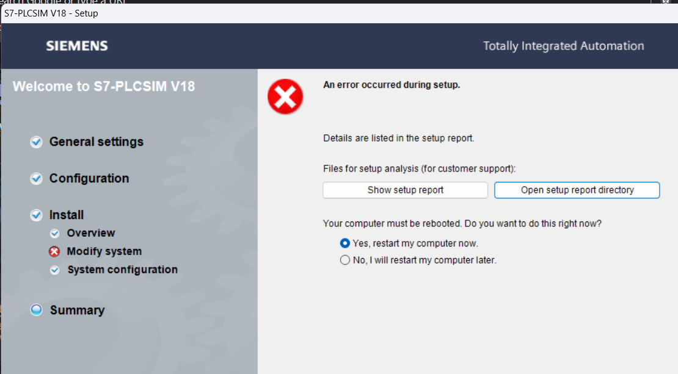Click the Configuration checkmark icon
The height and width of the screenshot is (374, 678).
point(36,178)
